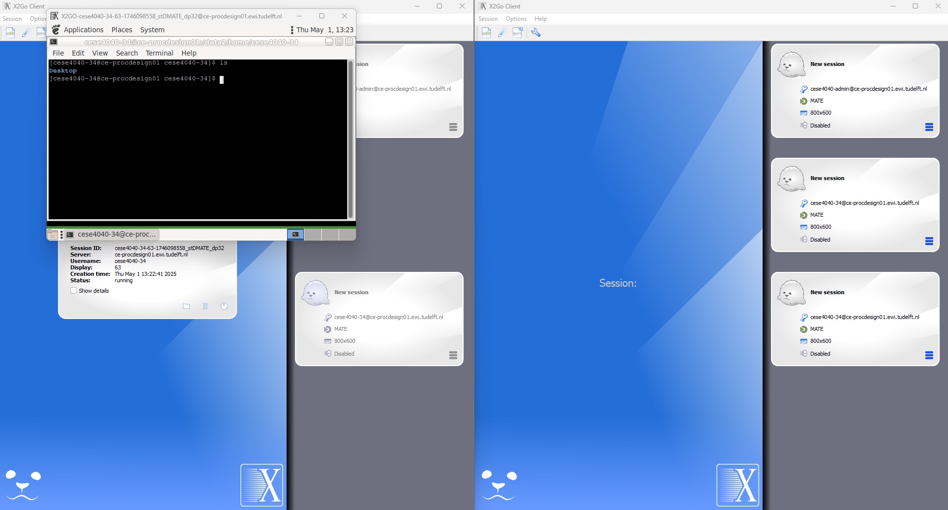Viewport: 948px width, 510px height.
Task: Click New session icon in right X2Go toolbar
Action: click(x=486, y=33)
